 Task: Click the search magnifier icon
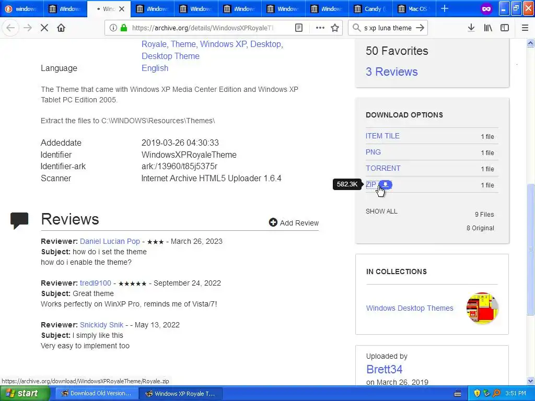click(356, 28)
